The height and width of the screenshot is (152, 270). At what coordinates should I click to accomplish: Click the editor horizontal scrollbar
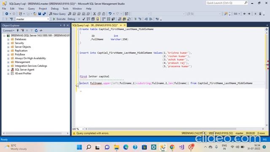[x=162, y=129]
